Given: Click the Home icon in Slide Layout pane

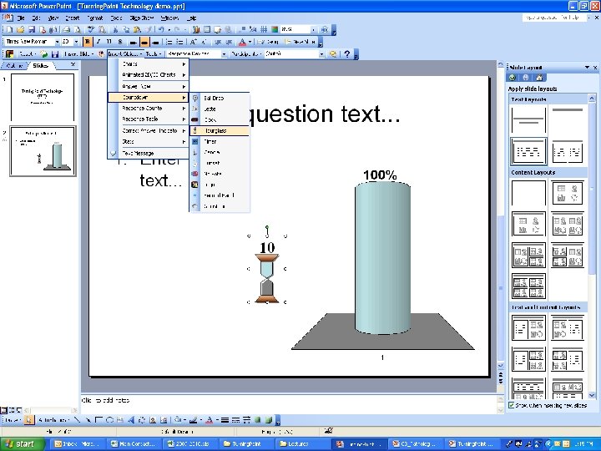Looking at the screenshot, I should coord(539,78).
